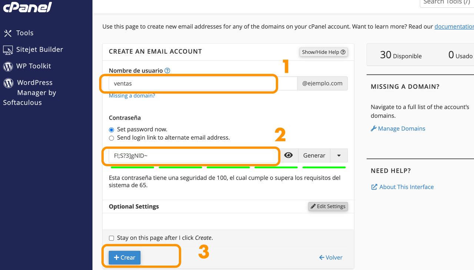Click the cPanel logo
This screenshot has height=270, width=474.
27,7
